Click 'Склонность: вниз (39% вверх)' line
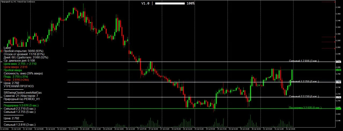343x131 pixels. (23, 73)
